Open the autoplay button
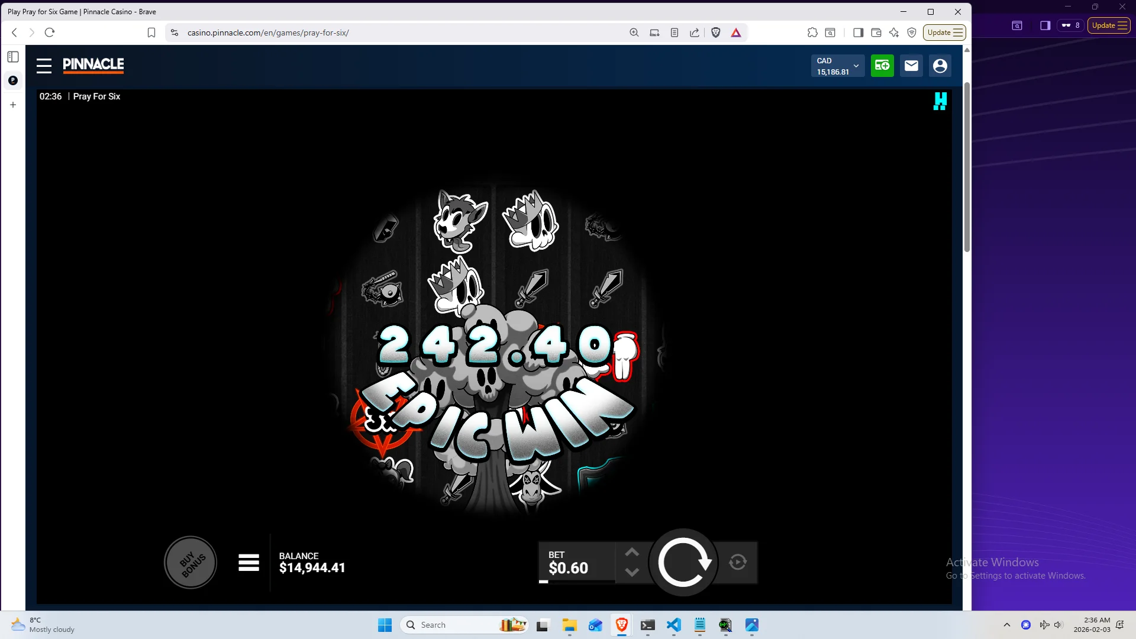 tap(738, 562)
